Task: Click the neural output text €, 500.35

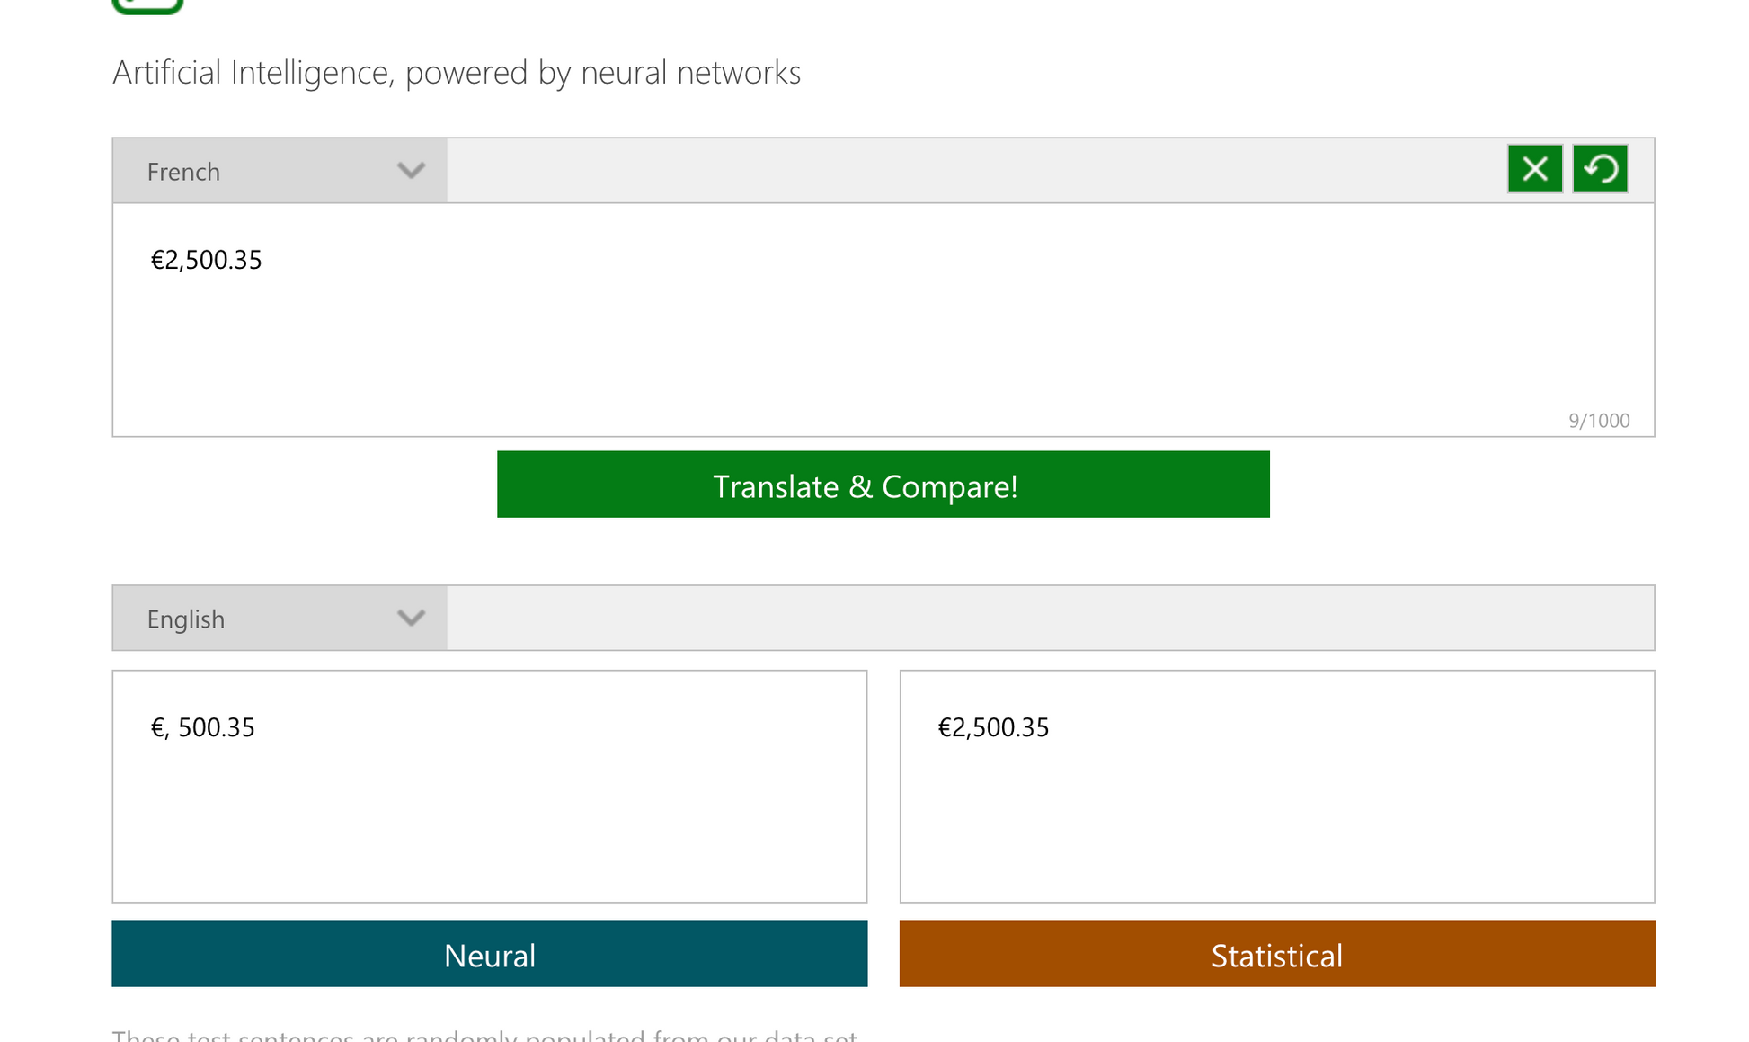Action: pos(203,727)
